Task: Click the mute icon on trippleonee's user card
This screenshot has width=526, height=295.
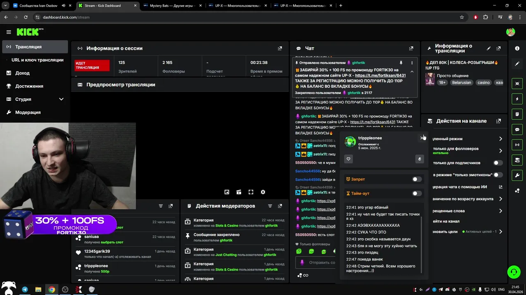Action: click(419, 159)
